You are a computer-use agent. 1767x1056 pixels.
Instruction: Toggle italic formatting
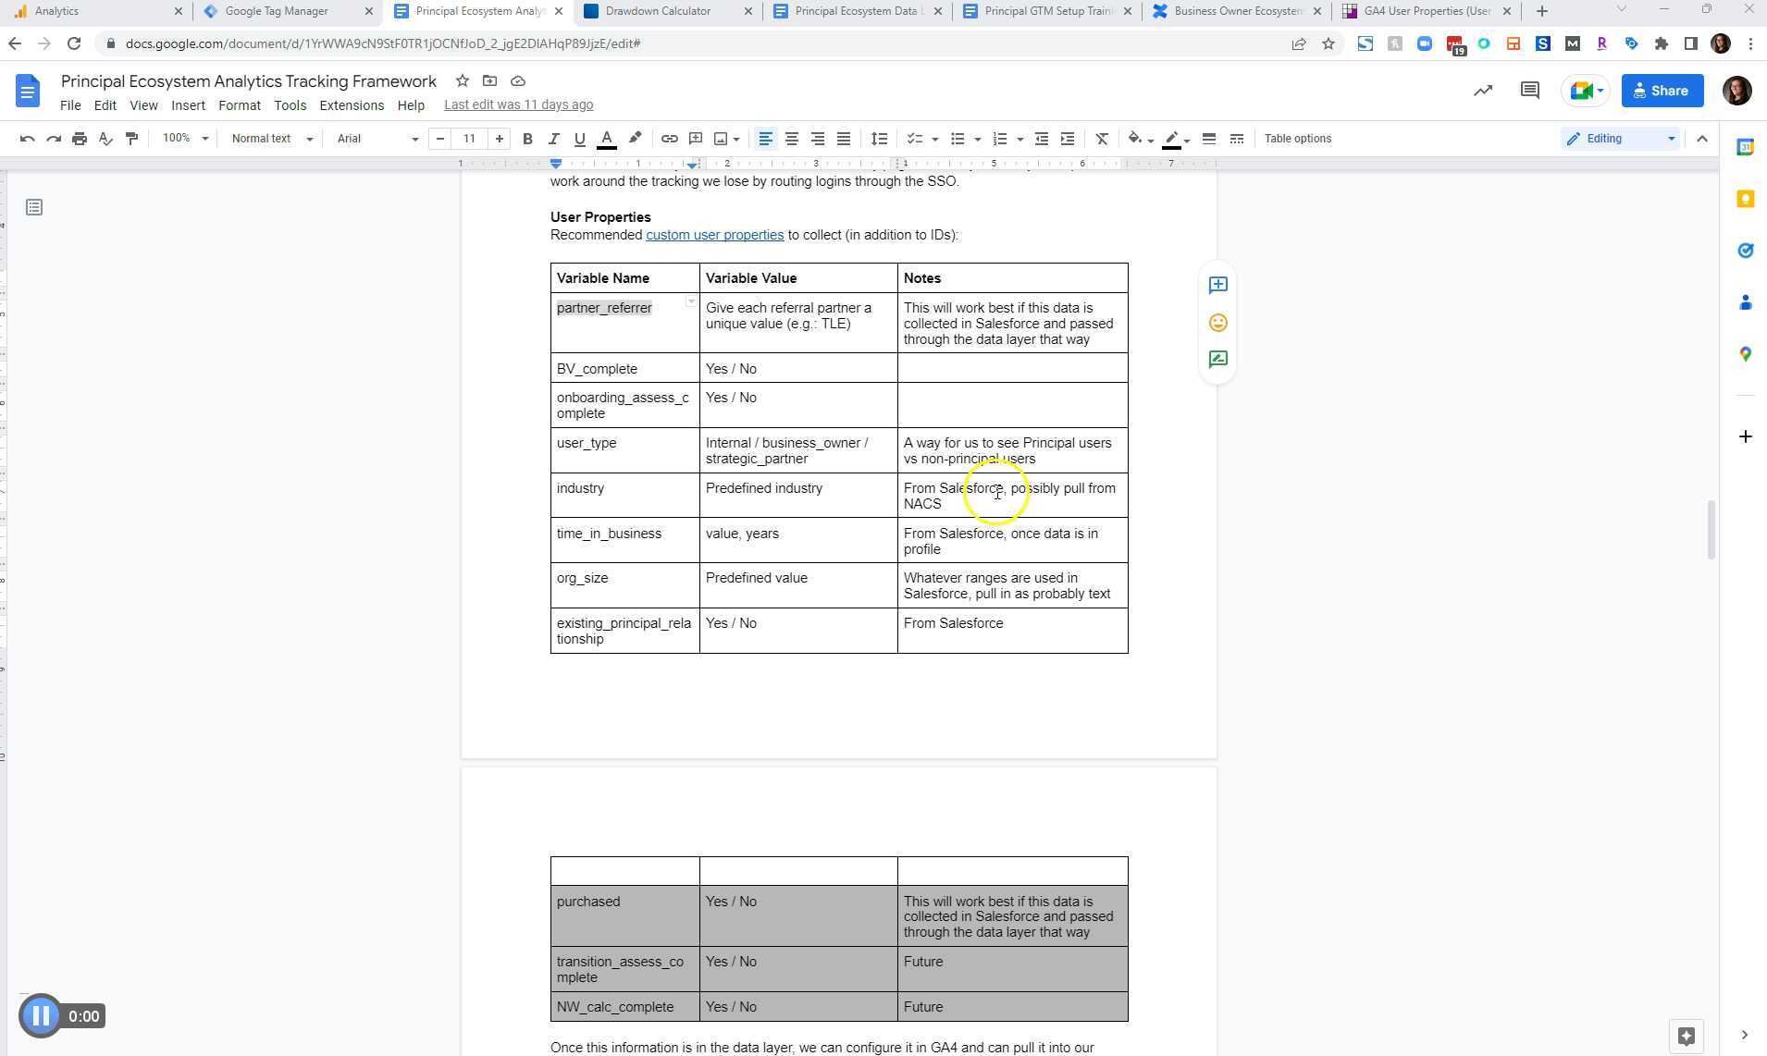[554, 139]
